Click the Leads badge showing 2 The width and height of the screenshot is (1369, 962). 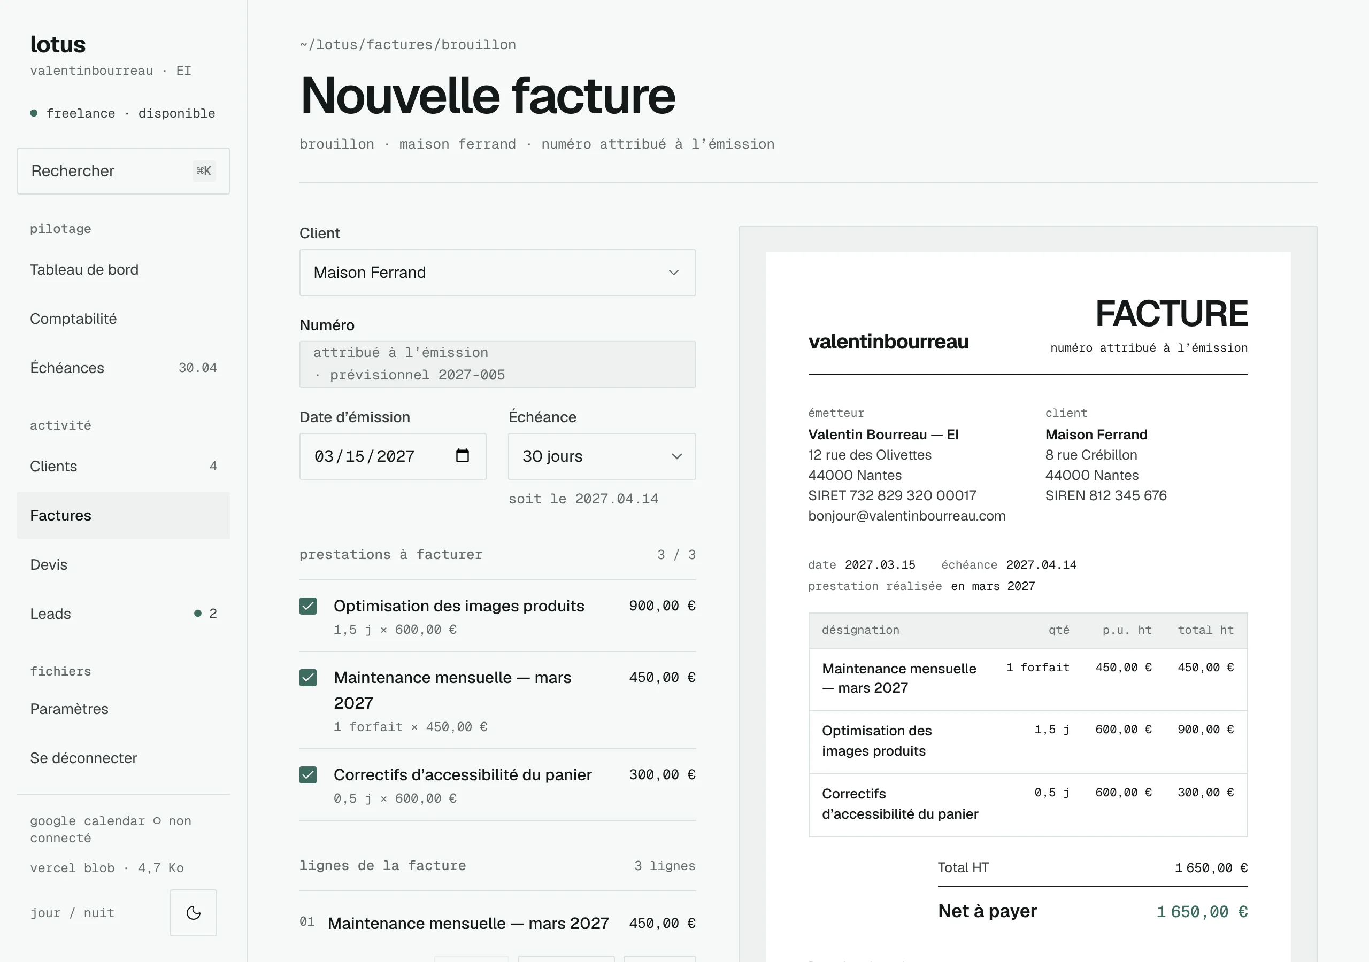pyautogui.click(x=206, y=614)
